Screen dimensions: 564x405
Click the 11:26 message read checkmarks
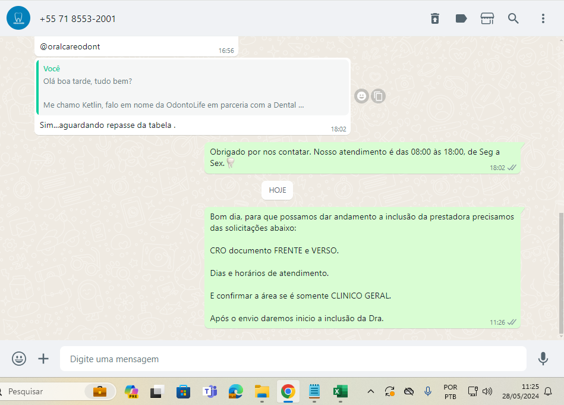(x=512, y=322)
